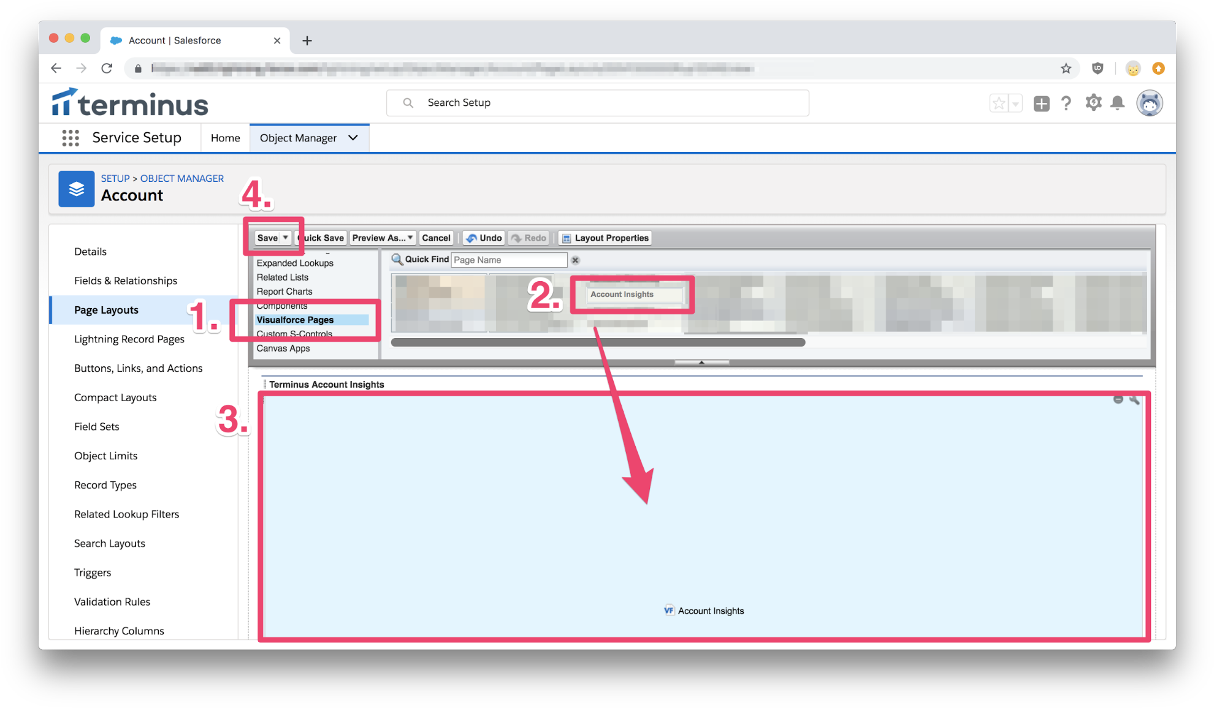Expand the Object Manager tab chevron
The width and height of the screenshot is (1214, 708).
coord(353,138)
